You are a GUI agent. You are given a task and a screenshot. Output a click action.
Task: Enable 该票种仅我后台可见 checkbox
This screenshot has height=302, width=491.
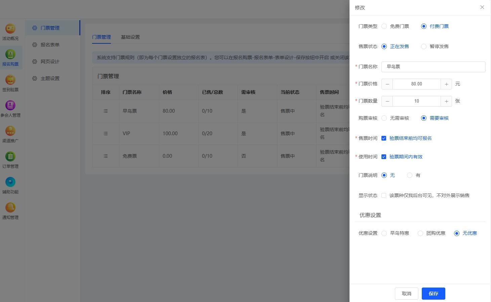(x=384, y=195)
